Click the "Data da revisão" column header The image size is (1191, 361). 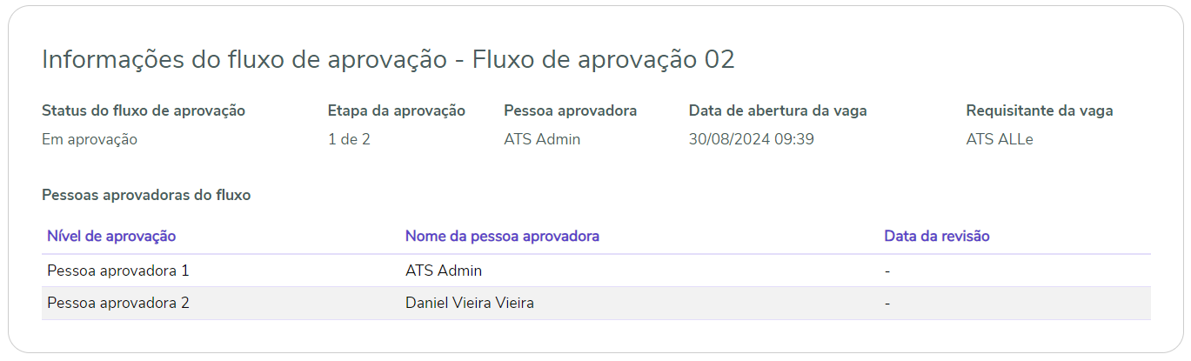(937, 236)
